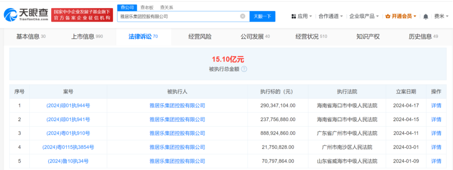The image size is (453, 170).
Task: Open case (2024)琼01执944号 link
Action: [68, 106]
